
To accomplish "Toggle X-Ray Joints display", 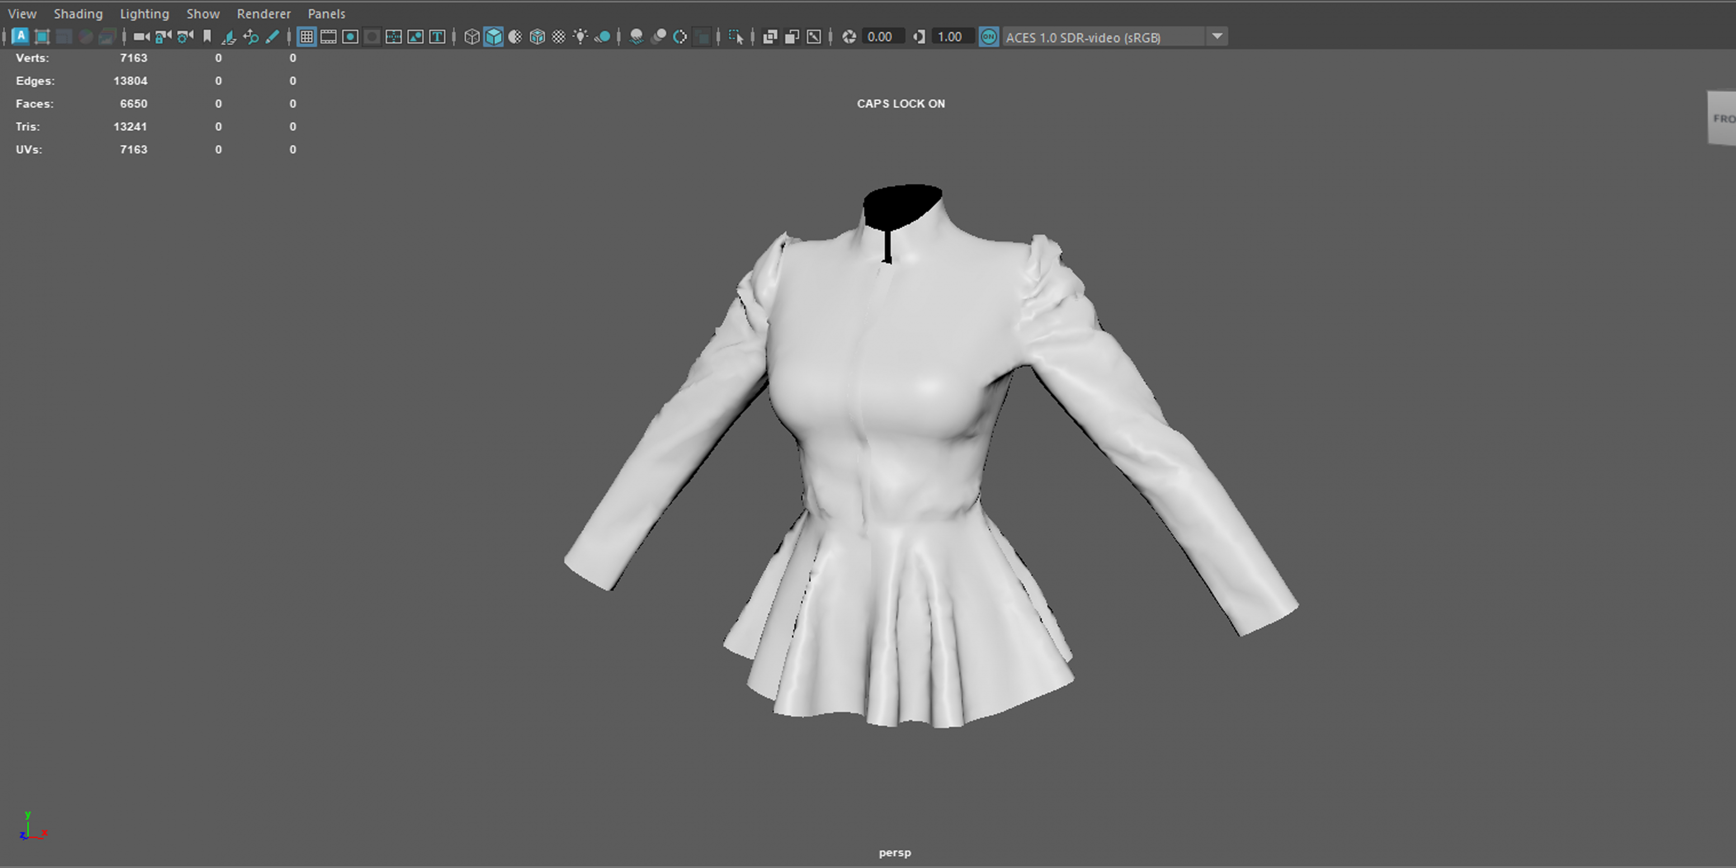I will 814,36.
